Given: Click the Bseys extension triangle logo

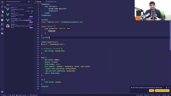Looking at the screenshot, I should [x=8, y=26].
